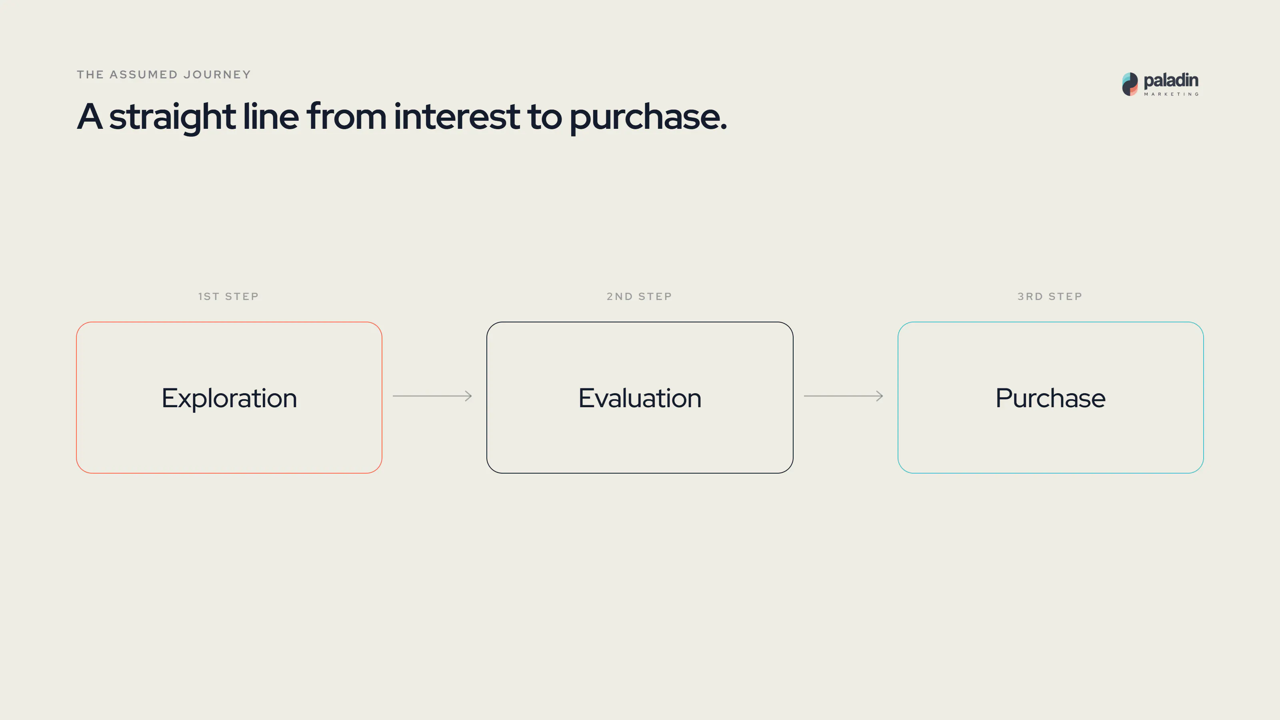Click the "1ST STEP" label
The width and height of the screenshot is (1280, 720).
click(228, 297)
